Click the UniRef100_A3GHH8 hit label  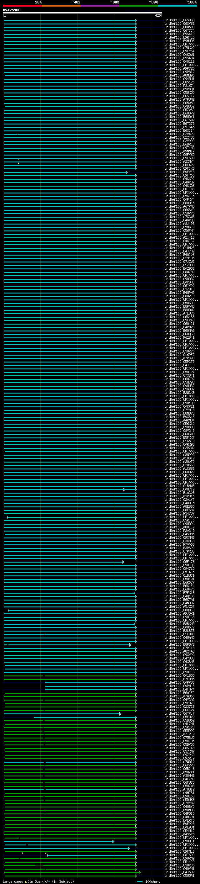[179, 775]
